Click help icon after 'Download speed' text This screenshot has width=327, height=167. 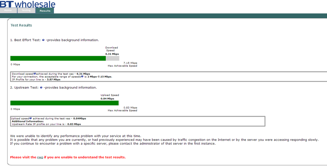35,73
